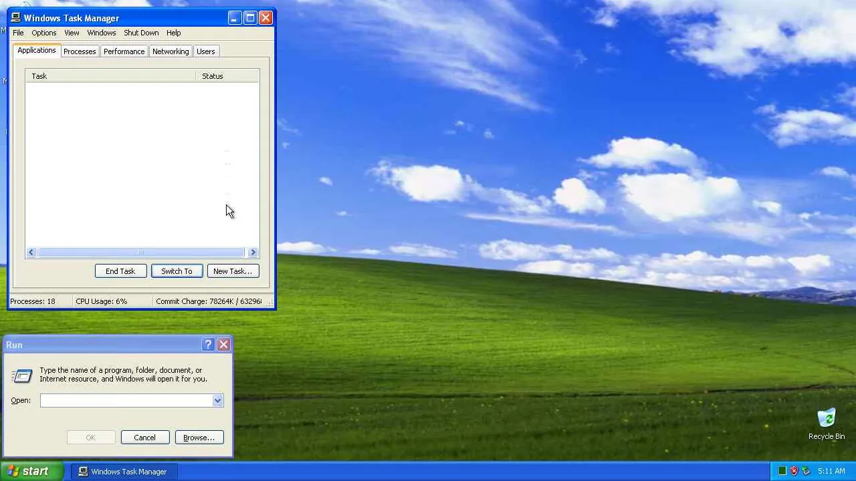The image size is (856, 481).
Task: Maximize the Windows Task Manager window
Action: (250, 18)
